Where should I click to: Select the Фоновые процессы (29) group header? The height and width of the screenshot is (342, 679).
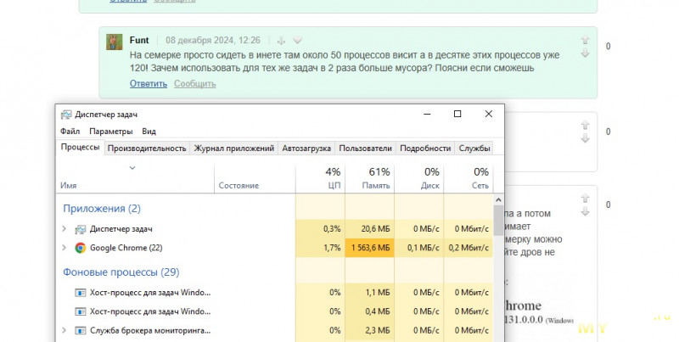click(x=121, y=272)
